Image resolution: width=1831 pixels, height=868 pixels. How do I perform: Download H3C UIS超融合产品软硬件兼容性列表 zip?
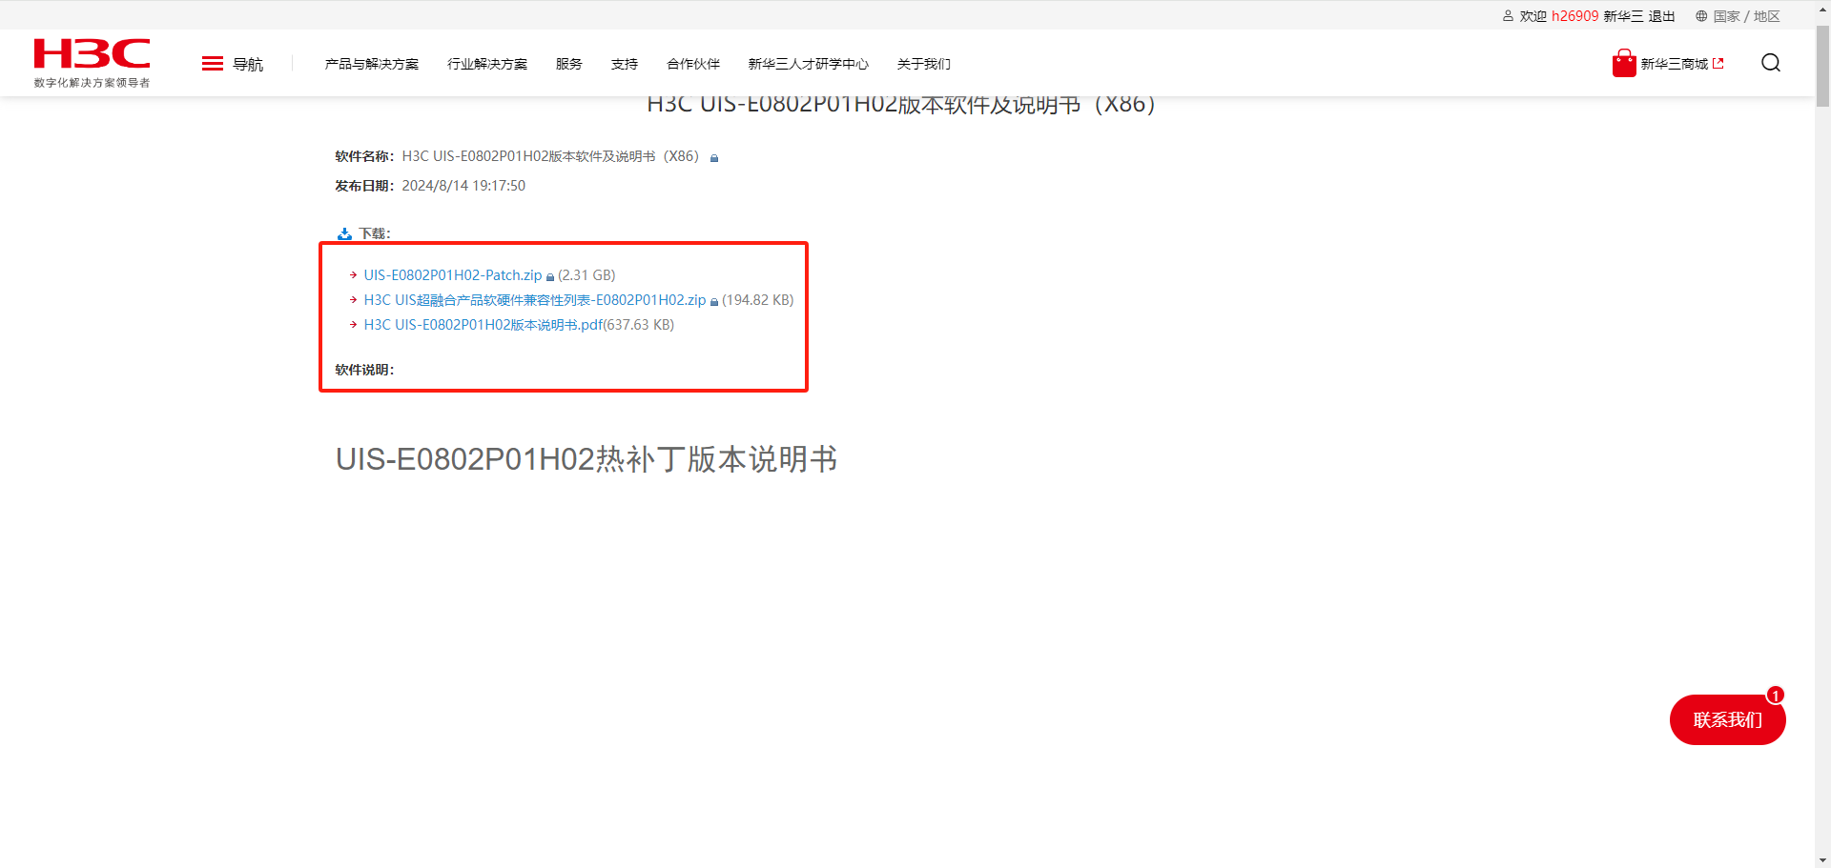click(x=535, y=300)
